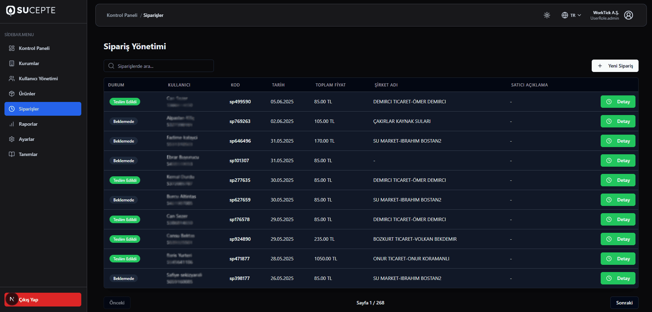Screen dimensions: 652x312
Task: Open Kontrol Paneli from the sidebar
Action: (34, 48)
